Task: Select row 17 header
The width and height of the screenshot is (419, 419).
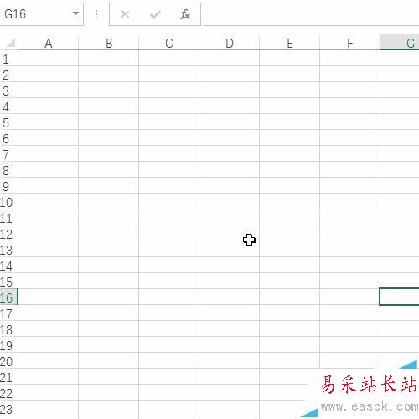Action: click(x=8, y=313)
